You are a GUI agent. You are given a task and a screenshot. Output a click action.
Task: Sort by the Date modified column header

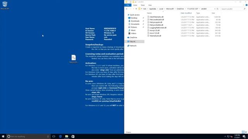(186, 13)
